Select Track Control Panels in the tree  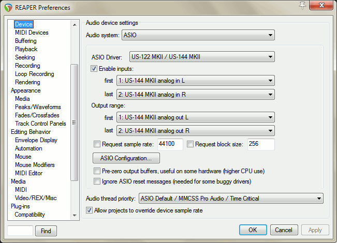point(40,124)
